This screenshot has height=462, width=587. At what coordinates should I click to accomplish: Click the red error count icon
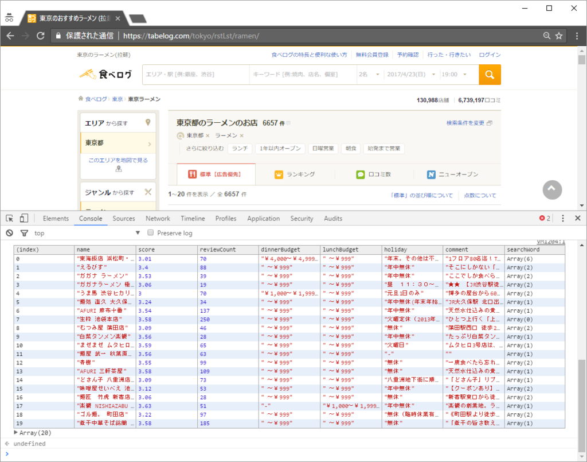click(x=542, y=218)
